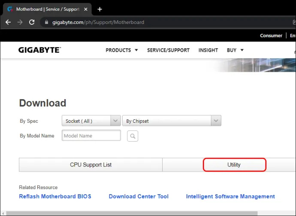Select the Motherboard | Service / Support tab
Image resolution: width=296 pixels, height=216 pixels.
click(x=47, y=9)
